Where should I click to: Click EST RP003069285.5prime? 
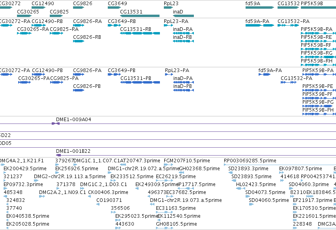click(280, 165)
